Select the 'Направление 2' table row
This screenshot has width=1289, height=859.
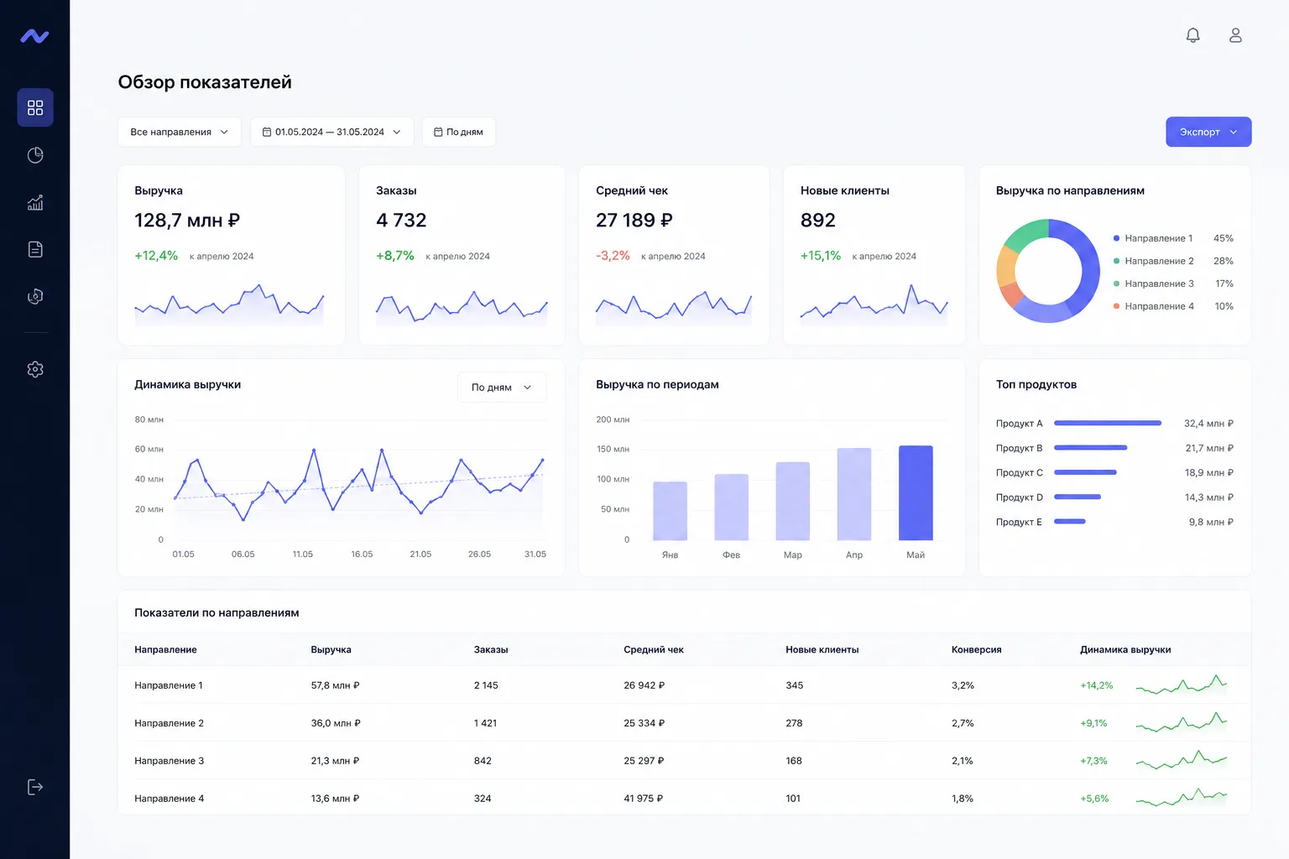point(684,723)
